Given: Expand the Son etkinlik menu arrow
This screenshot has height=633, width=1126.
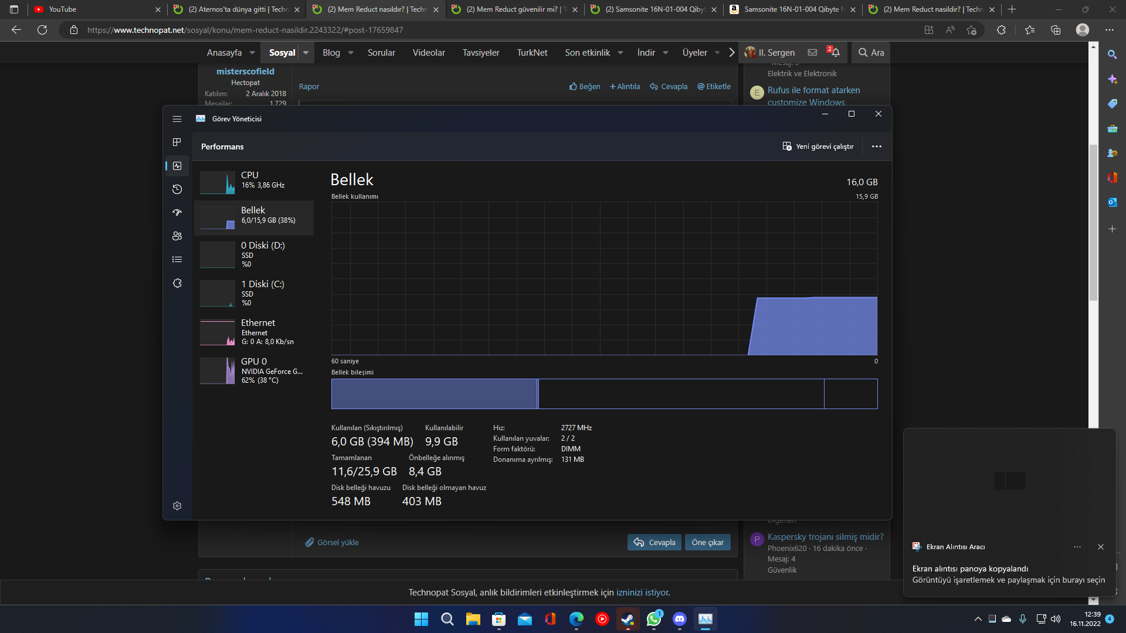Looking at the screenshot, I should click(x=620, y=53).
